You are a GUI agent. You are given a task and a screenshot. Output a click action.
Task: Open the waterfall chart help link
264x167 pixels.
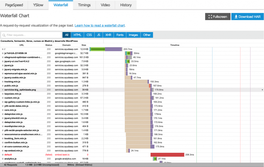pos(100,25)
